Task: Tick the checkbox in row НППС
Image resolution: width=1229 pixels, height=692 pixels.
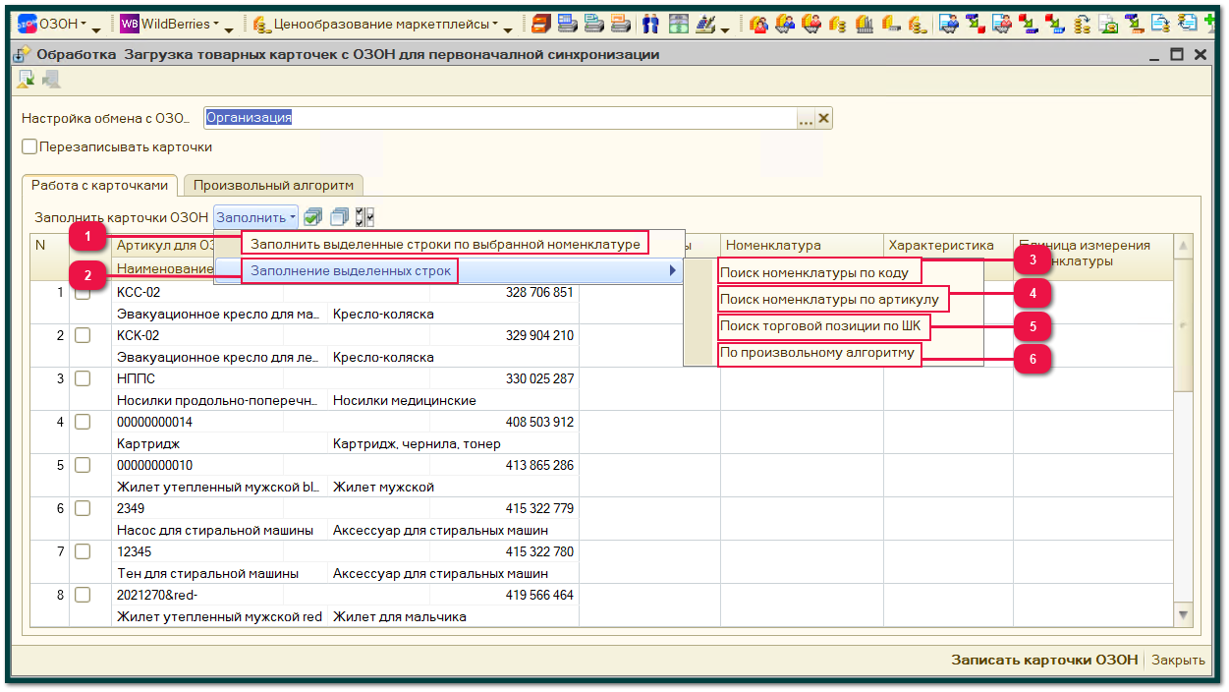Action: (x=84, y=378)
